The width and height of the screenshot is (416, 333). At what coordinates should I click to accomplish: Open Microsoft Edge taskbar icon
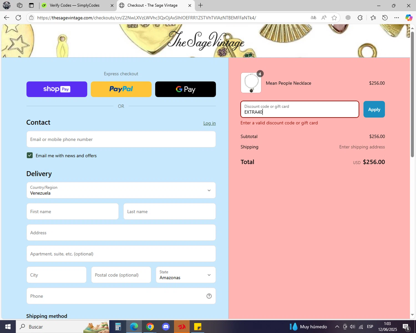(134, 327)
